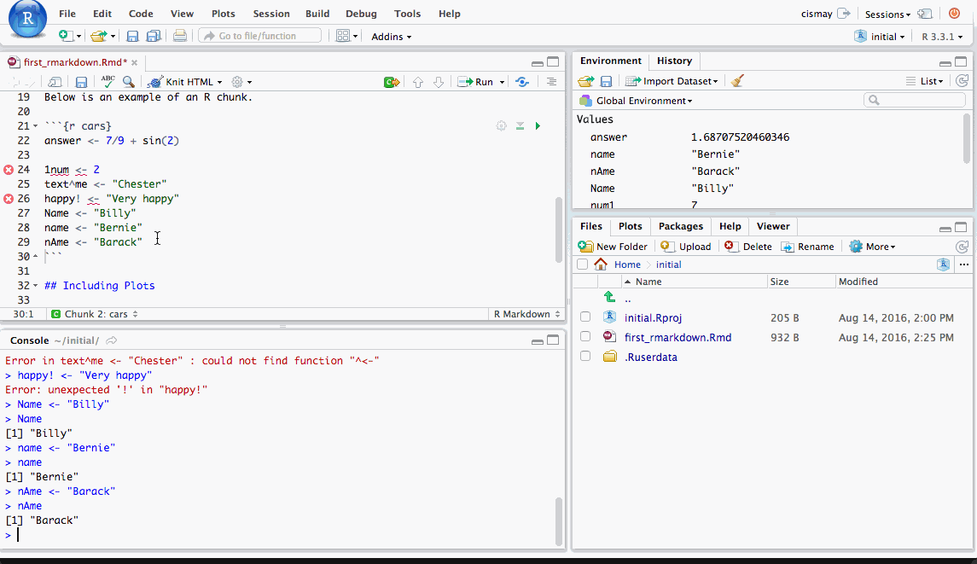Open the Addins dropdown
Image resolution: width=977 pixels, height=564 pixels.
[392, 37]
